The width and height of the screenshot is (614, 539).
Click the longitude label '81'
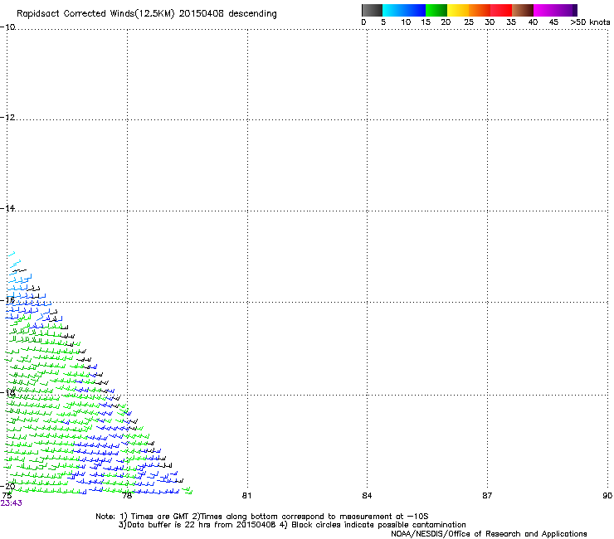coord(246,496)
